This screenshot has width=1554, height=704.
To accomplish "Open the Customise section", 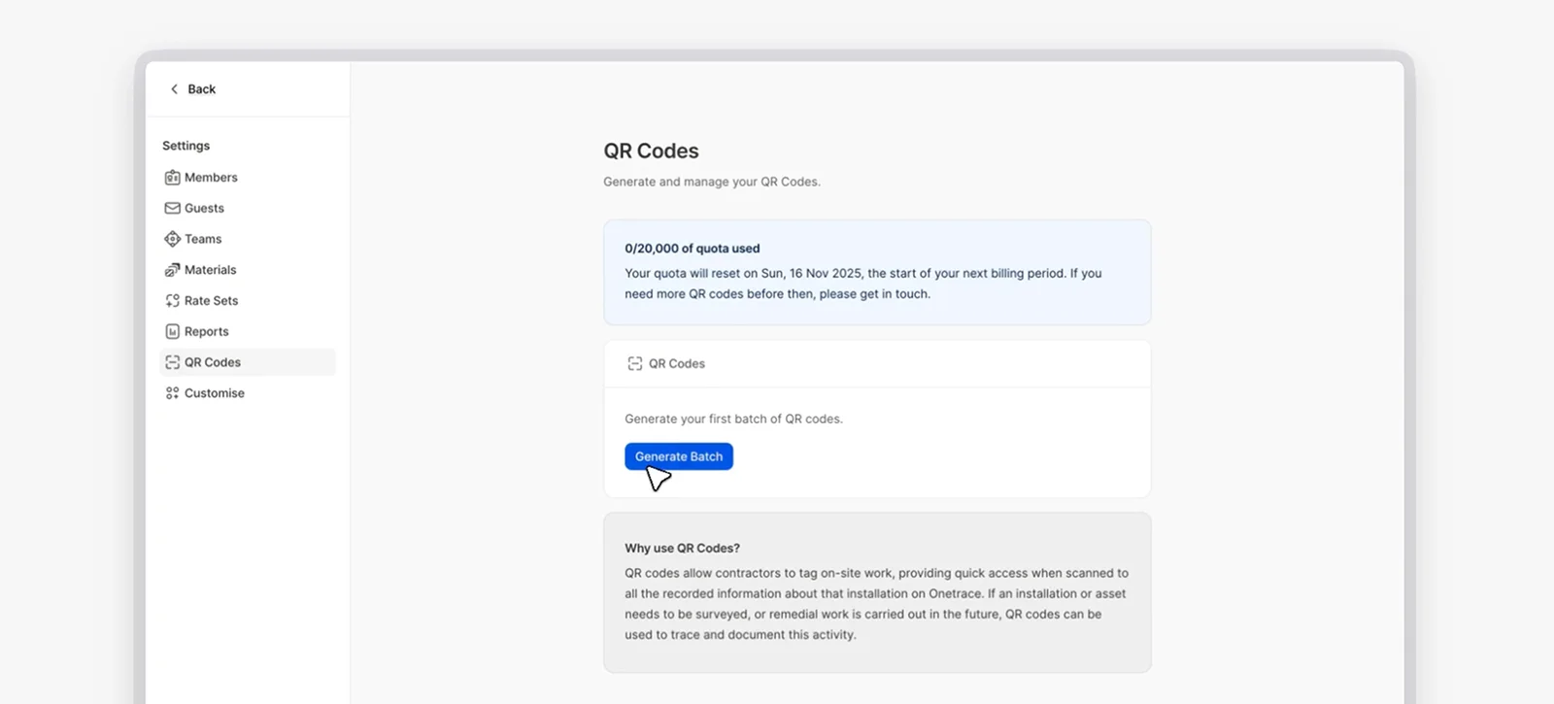I will point(248,393).
